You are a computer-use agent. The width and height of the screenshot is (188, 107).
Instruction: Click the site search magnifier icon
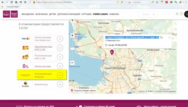point(154,14)
